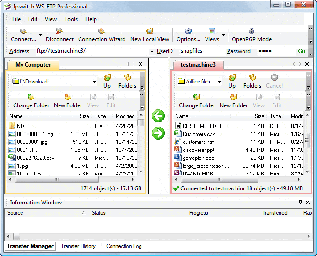Switch to the Transfer History tab
This screenshot has height=256, width=317.
(78, 246)
